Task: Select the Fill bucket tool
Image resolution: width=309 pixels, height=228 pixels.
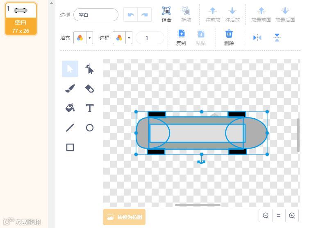Action: coord(70,108)
